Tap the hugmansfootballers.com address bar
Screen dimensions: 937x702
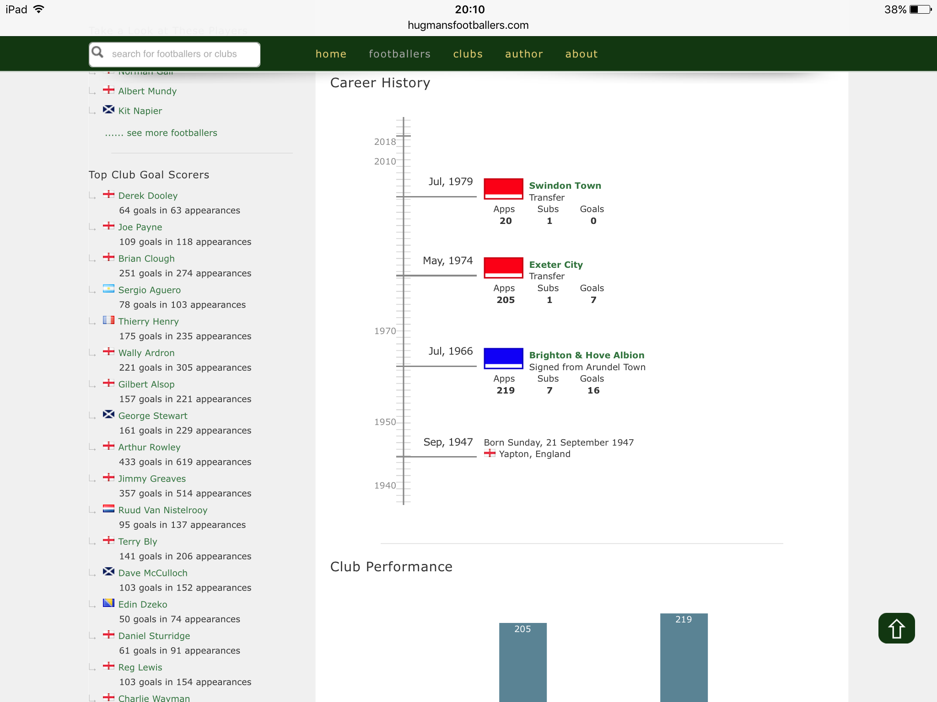point(468,25)
